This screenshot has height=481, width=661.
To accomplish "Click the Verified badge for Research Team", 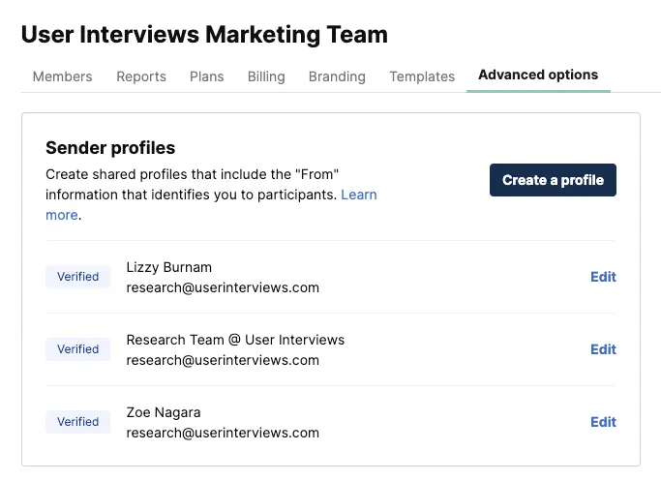I will click(78, 349).
